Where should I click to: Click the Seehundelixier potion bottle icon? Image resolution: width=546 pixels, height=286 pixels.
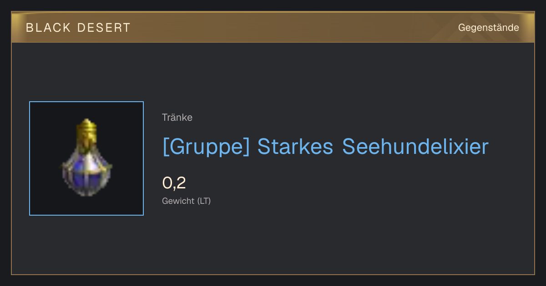[86, 158]
